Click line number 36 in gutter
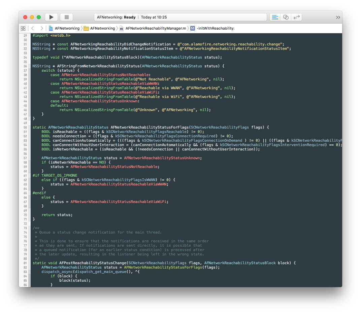This screenshot has height=314, width=361. pyautogui.click(x=25, y=66)
